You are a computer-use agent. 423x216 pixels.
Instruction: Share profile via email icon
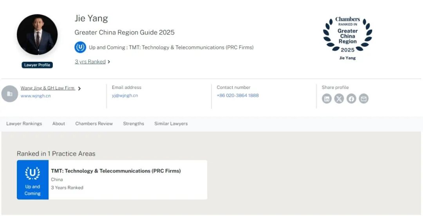click(x=364, y=99)
